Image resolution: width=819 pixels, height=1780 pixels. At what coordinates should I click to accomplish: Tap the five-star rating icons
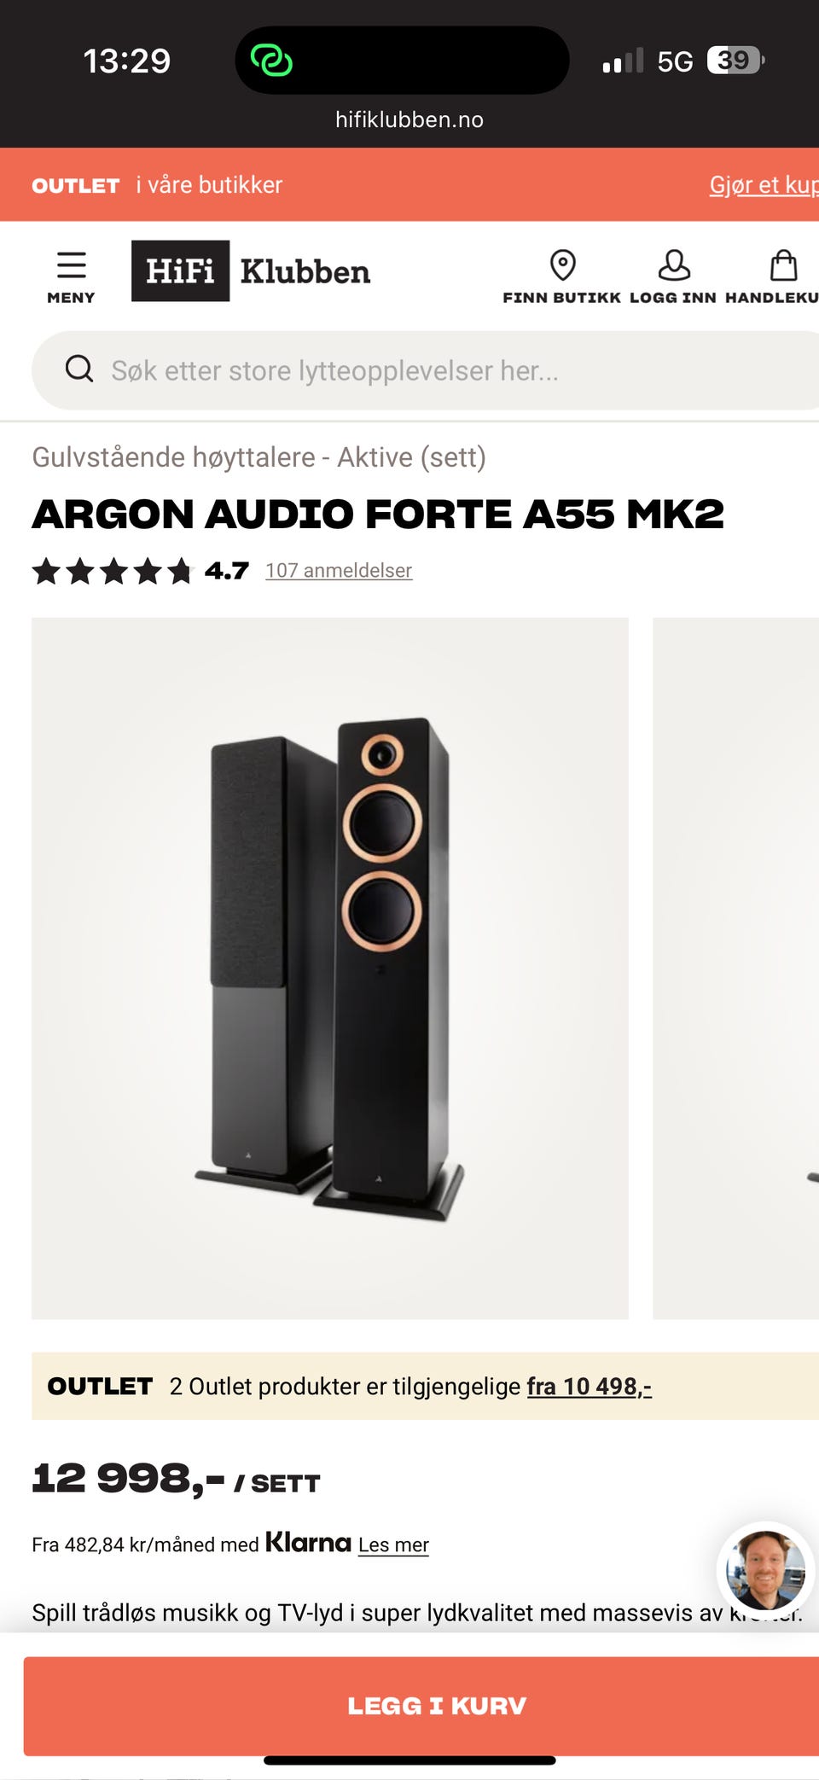click(x=113, y=571)
